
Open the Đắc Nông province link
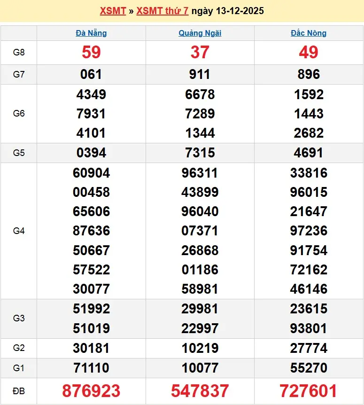309,33
